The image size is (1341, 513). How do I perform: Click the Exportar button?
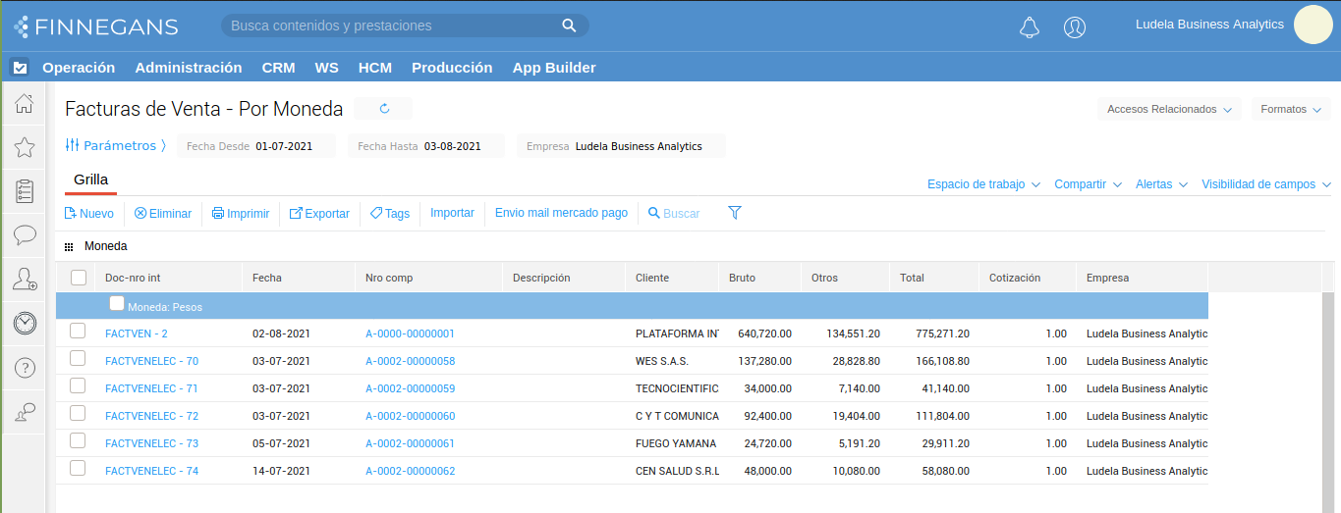pos(319,214)
